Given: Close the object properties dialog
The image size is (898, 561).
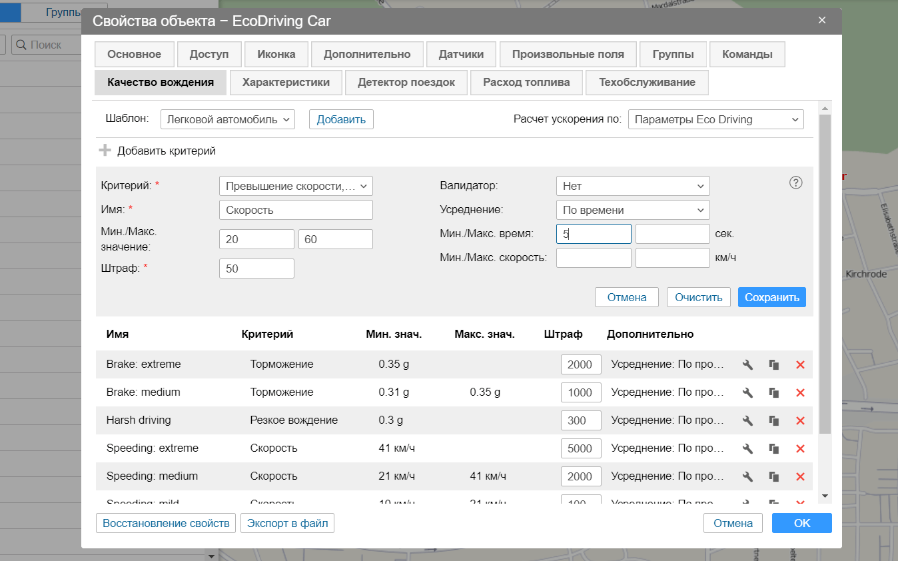Looking at the screenshot, I should click(822, 20).
